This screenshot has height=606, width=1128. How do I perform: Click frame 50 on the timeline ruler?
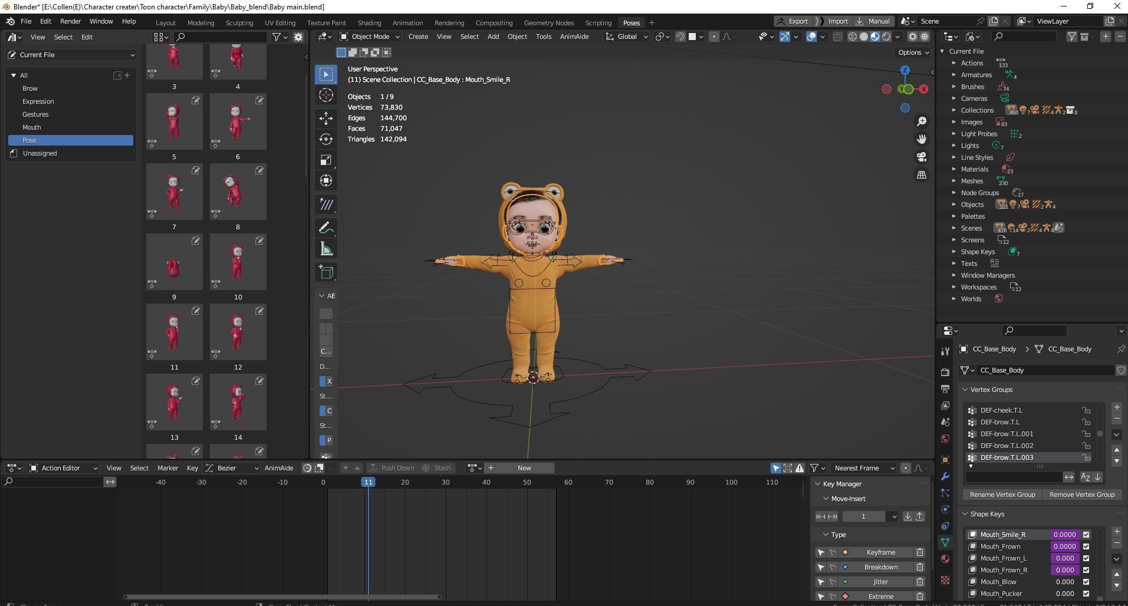[x=527, y=482]
